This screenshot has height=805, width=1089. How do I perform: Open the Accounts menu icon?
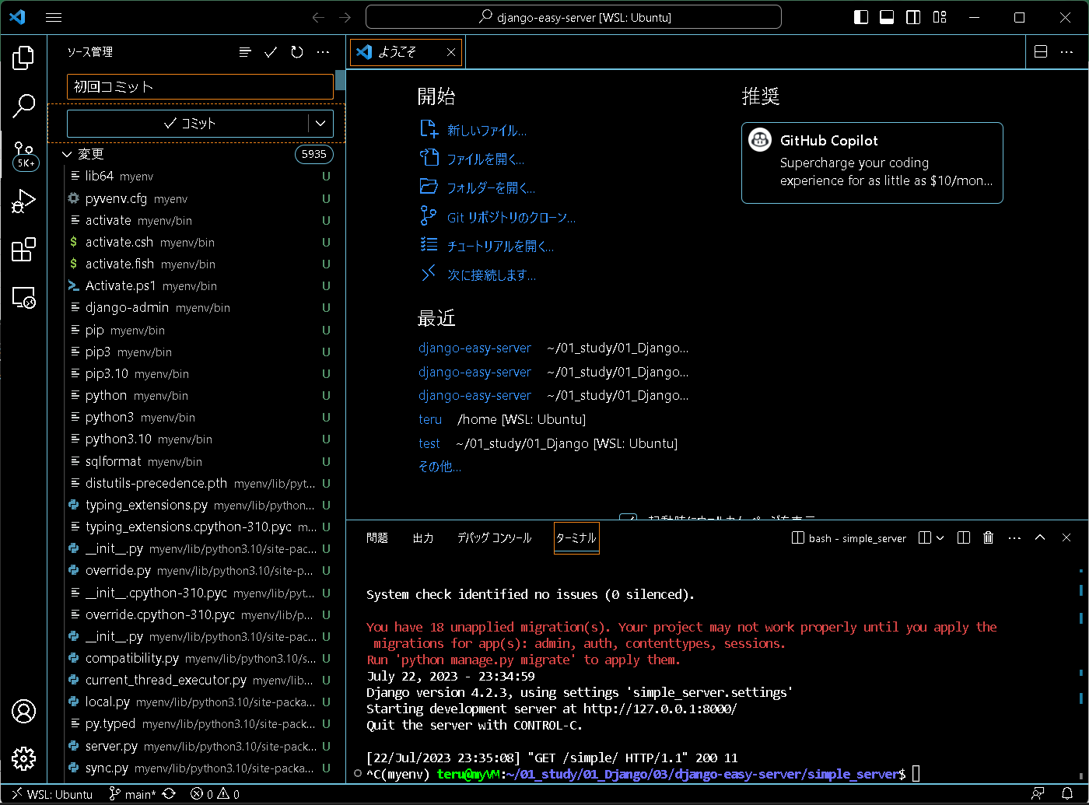click(x=23, y=711)
